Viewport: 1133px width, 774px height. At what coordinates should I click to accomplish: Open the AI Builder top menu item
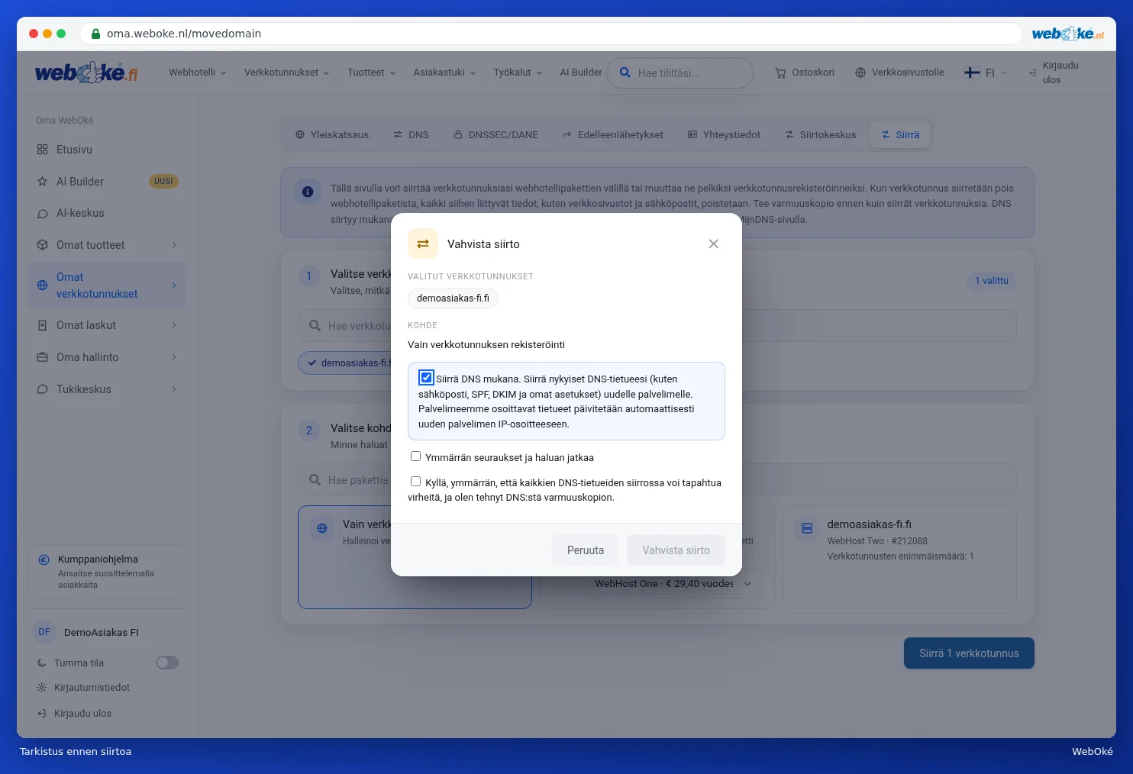pyautogui.click(x=581, y=73)
